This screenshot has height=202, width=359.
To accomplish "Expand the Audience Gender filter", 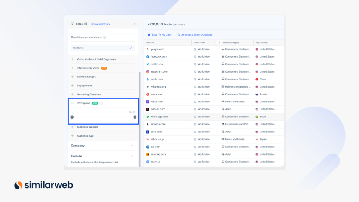I will click(x=73, y=127).
